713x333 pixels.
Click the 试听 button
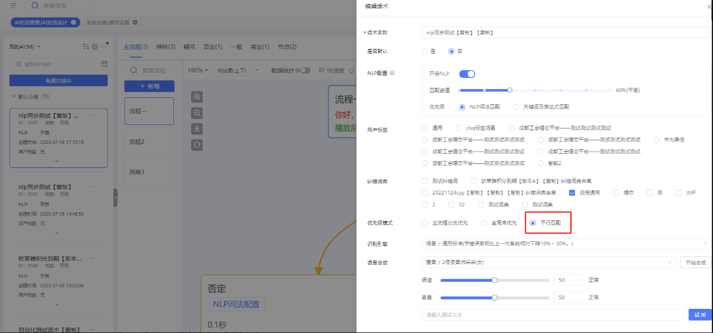coord(700,315)
